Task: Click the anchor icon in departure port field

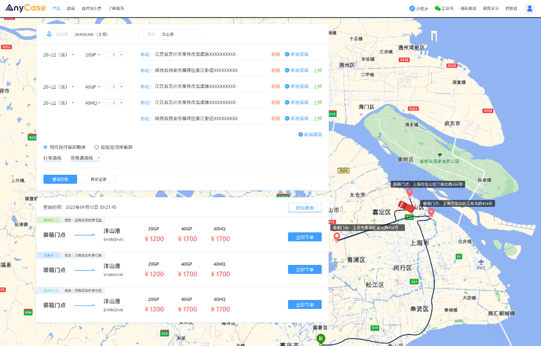Action: coord(49,34)
